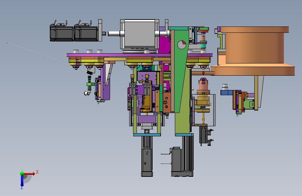The height and width of the screenshot is (196, 302).
Task: Select the dark gray cylinder at bottom center
Action: [x=147, y=156]
